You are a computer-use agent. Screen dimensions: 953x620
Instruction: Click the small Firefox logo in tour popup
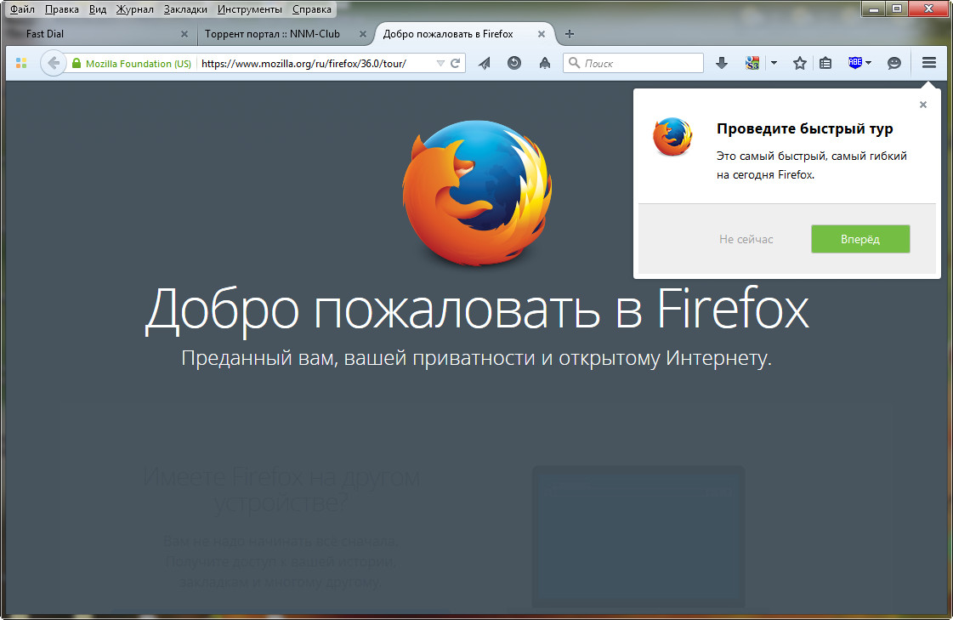pyautogui.click(x=672, y=137)
